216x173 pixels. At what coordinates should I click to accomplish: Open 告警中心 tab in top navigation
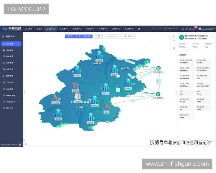click(x=64, y=29)
